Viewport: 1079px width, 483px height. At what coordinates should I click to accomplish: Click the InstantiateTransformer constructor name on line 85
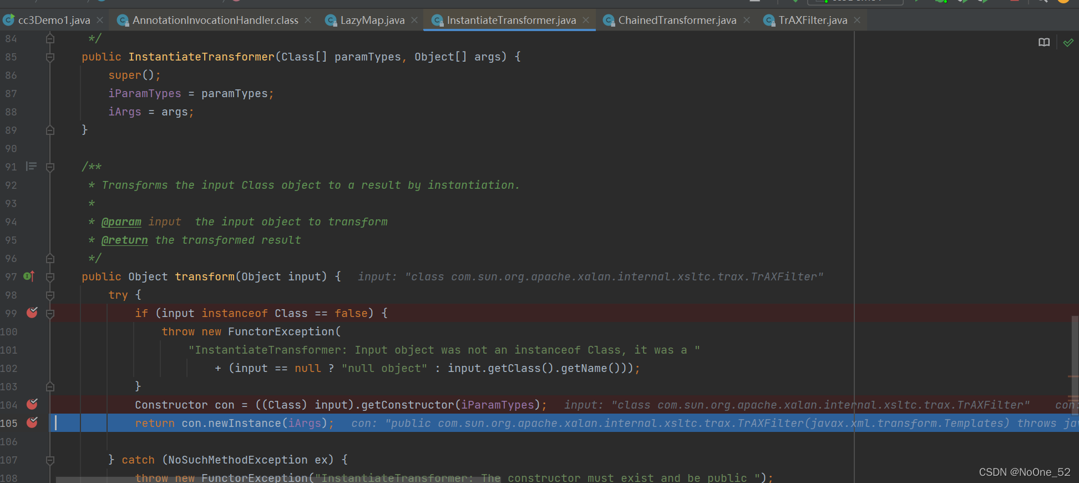pos(201,57)
